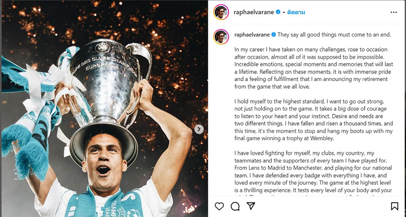
Task: Open the raphaelvarane username in the caption
Action: click(x=252, y=35)
